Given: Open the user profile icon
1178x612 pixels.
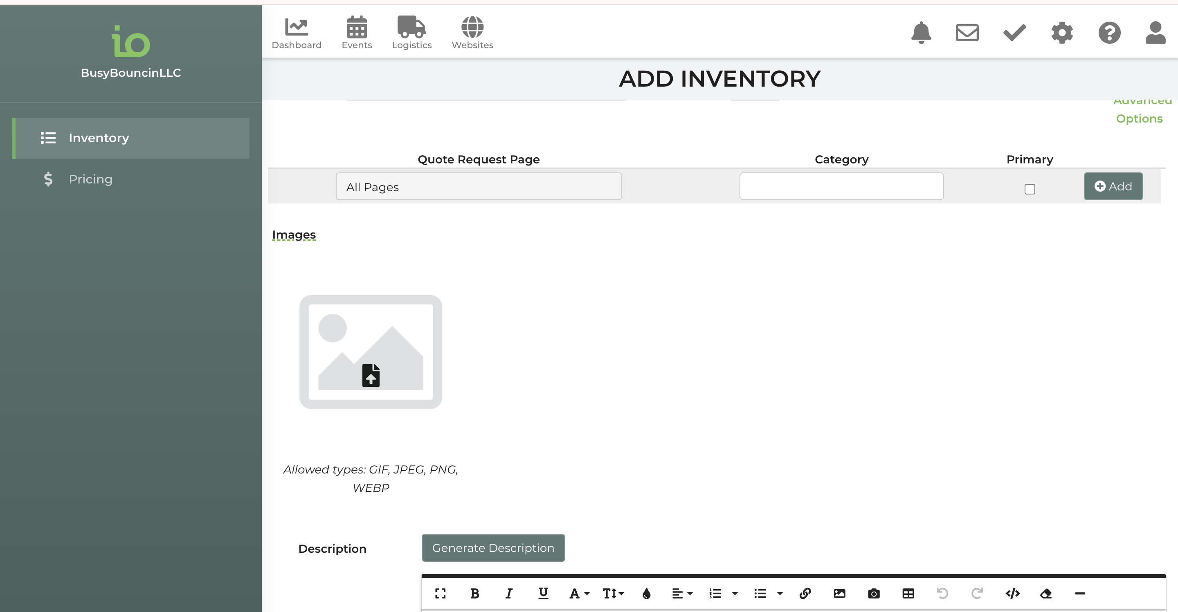Looking at the screenshot, I should coord(1155,32).
